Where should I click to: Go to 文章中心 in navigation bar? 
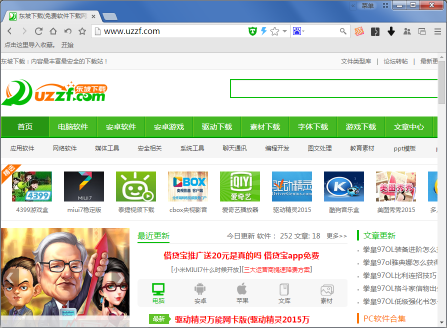pyautogui.click(x=409, y=127)
